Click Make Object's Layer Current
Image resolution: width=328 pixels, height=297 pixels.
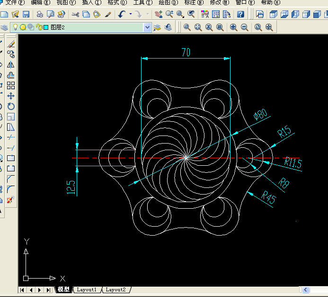tap(157, 27)
